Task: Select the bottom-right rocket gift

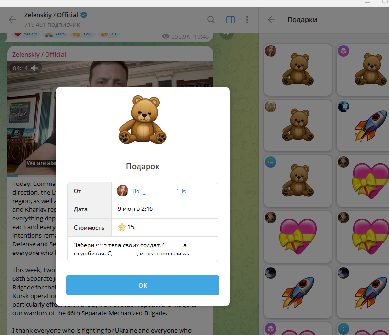Action: [x=363, y=292]
